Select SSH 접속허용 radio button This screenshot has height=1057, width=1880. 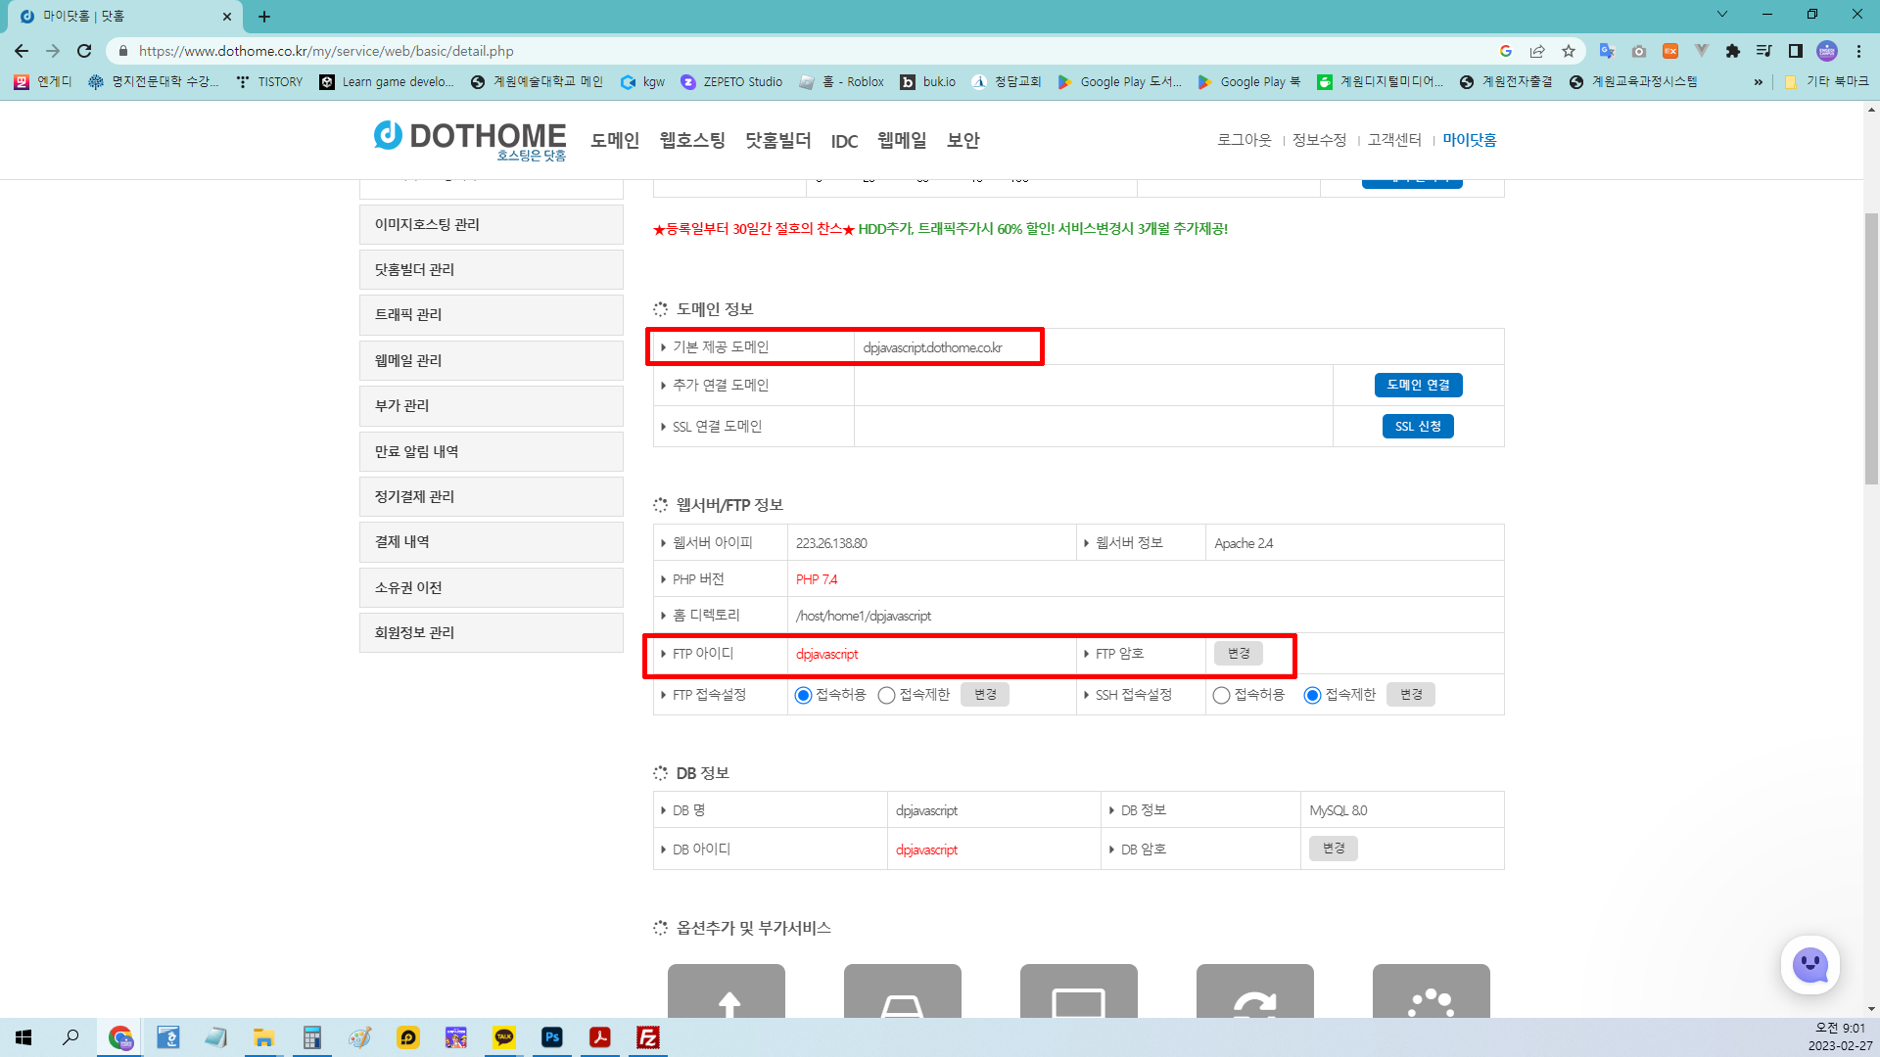[1221, 695]
